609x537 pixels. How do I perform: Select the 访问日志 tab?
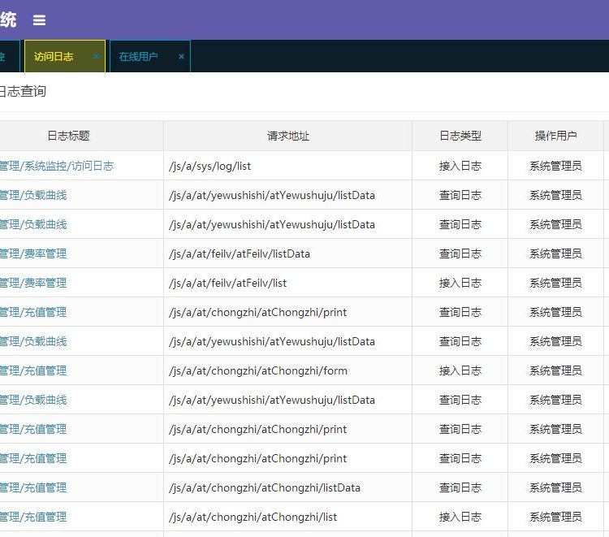click(x=54, y=57)
